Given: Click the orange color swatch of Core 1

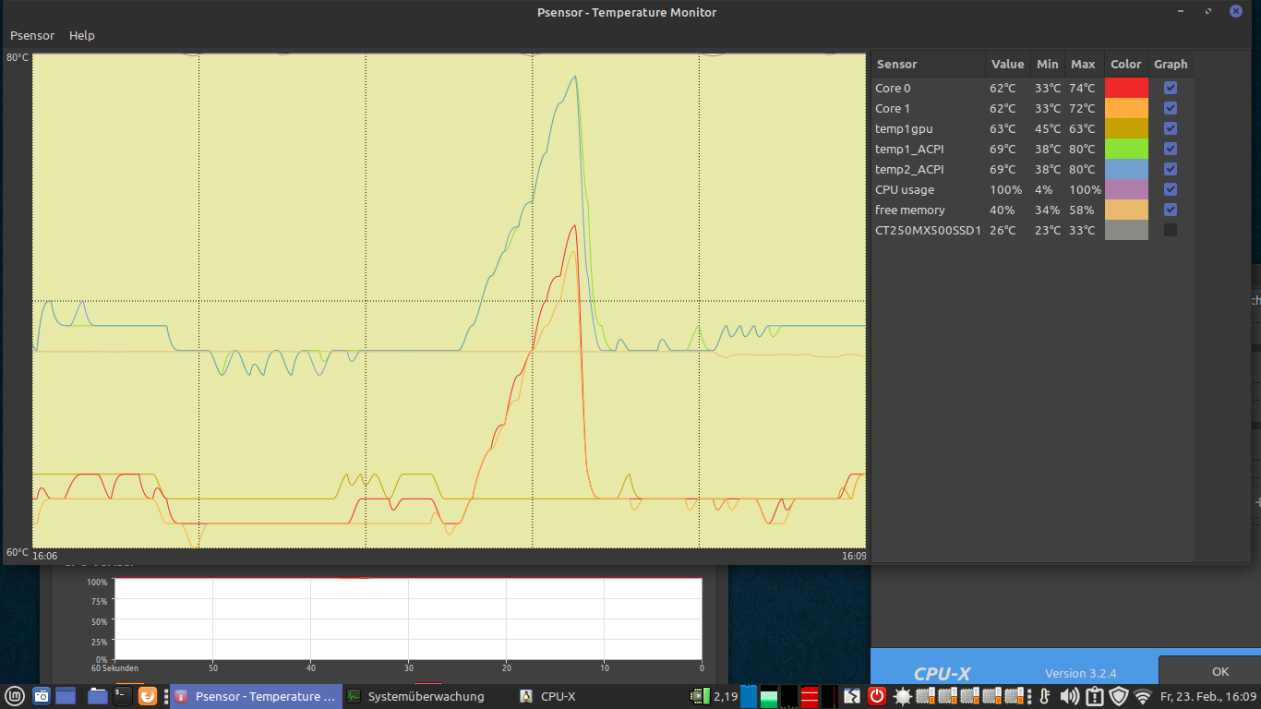Looking at the screenshot, I should point(1126,108).
